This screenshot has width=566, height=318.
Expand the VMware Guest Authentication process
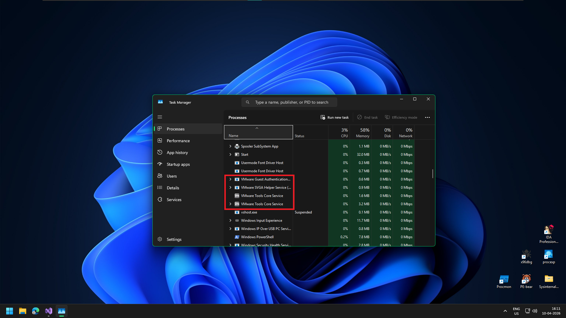[230, 179]
